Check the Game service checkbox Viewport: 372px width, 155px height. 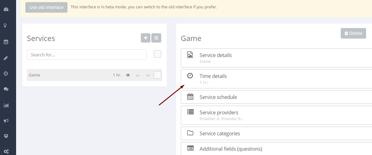pos(157,75)
